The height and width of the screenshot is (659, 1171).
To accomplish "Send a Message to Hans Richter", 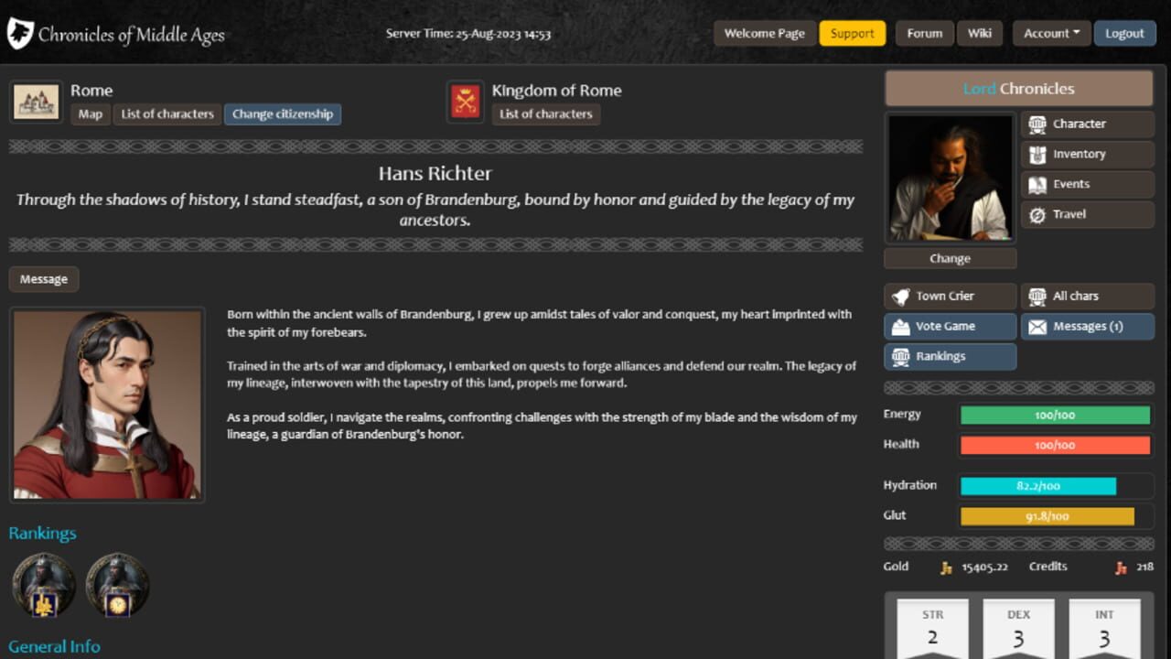I will 44,279.
